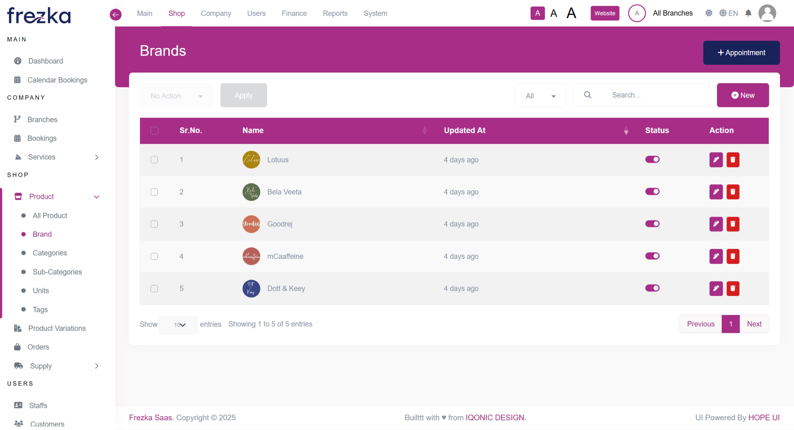Select the largest font size A

pos(571,13)
